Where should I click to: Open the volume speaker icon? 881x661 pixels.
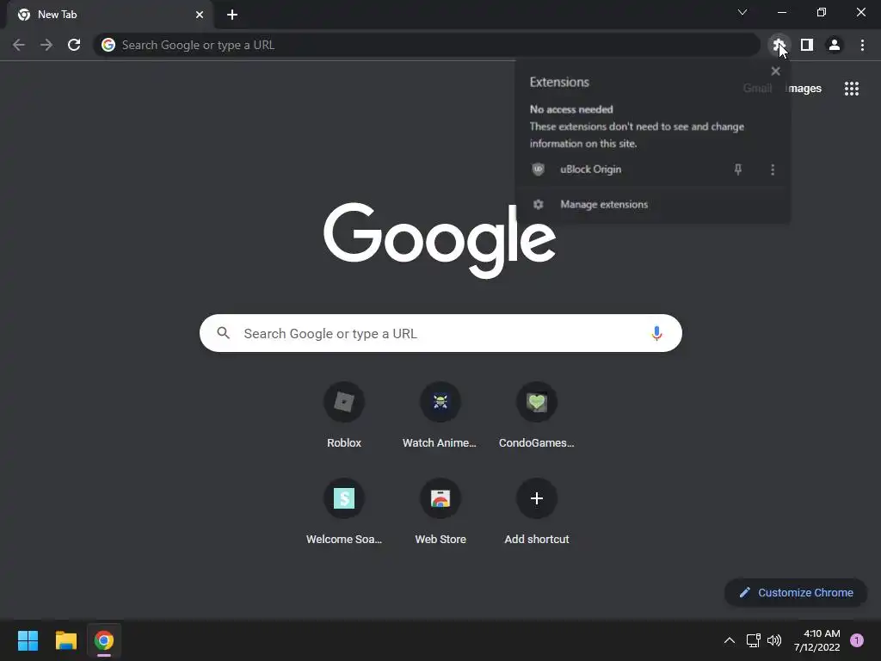(774, 640)
